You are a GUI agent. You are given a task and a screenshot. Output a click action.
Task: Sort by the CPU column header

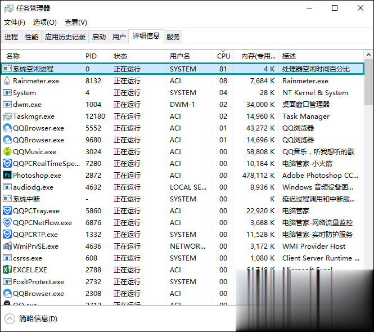(x=223, y=56)
